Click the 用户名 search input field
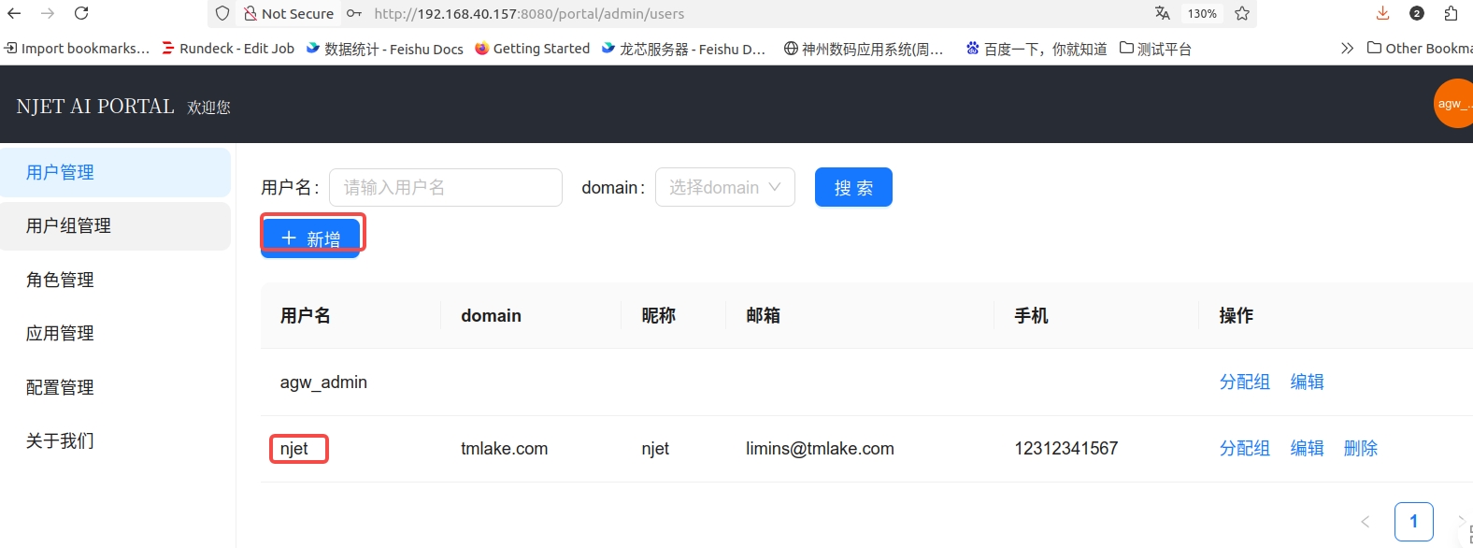Viewport: 1473px width, 548px height. [x=445, y=187]
